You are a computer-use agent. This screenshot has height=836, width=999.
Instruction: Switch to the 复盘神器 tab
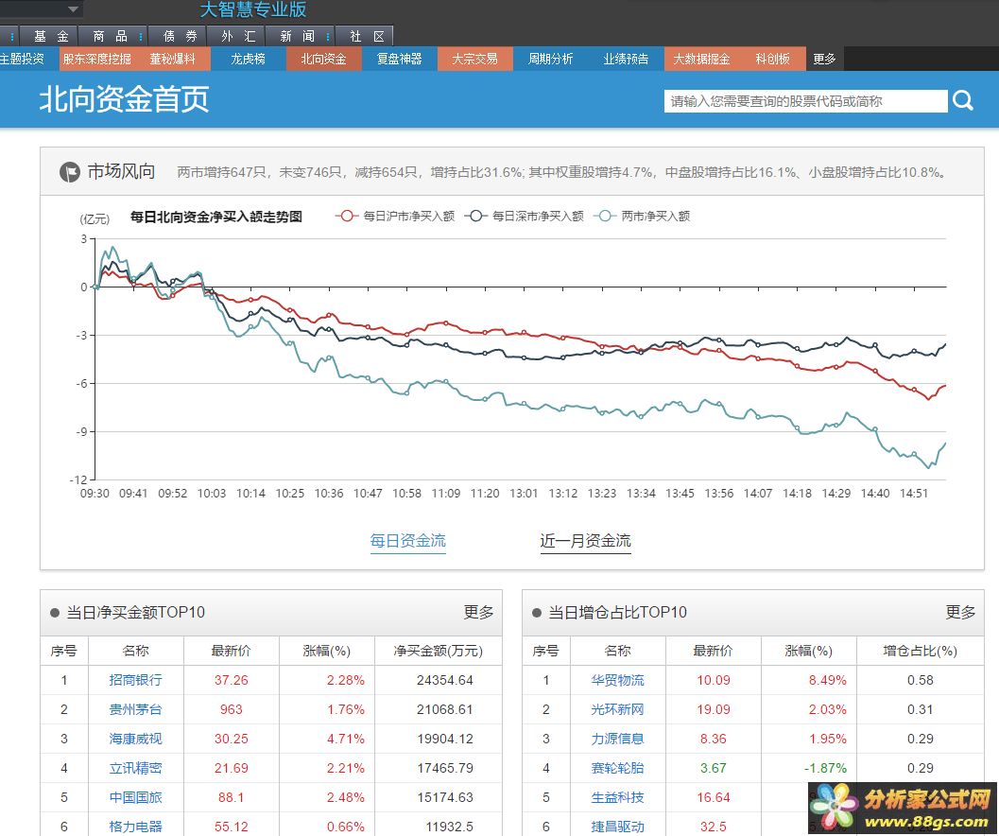pyautogui.click(x=399, y=59)
